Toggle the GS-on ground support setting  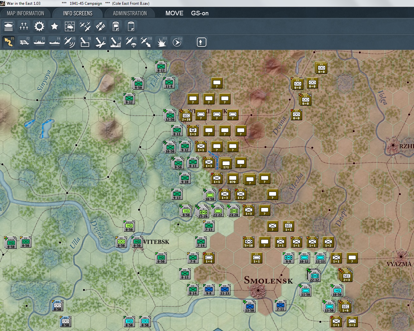coord(200,13)
